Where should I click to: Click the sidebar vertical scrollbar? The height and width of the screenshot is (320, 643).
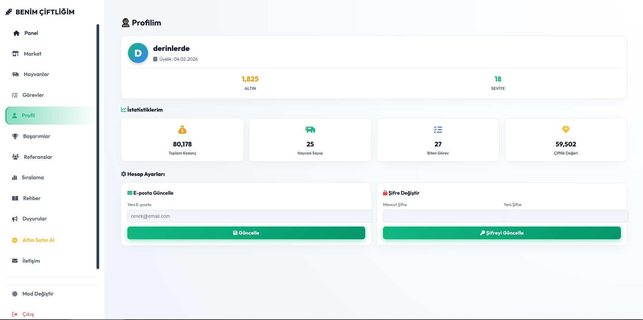pos(98,146)
